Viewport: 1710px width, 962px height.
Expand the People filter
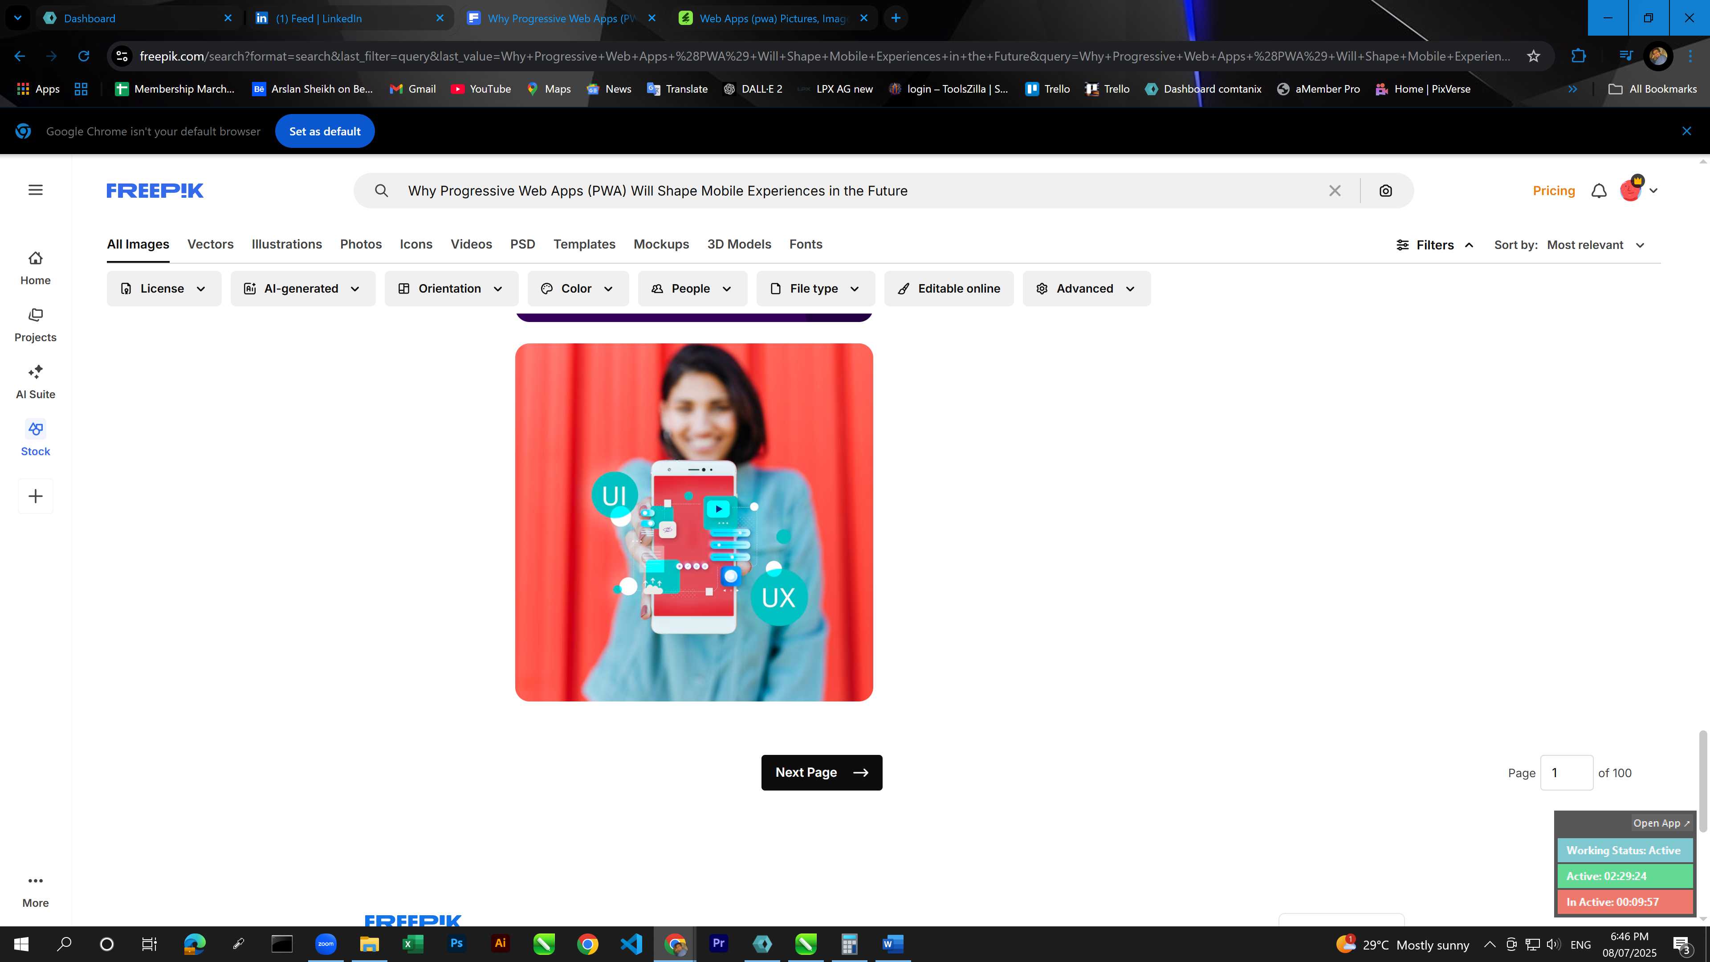tap(692, 289)
